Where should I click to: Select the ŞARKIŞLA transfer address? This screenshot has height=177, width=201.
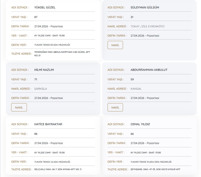click(40, 89)
